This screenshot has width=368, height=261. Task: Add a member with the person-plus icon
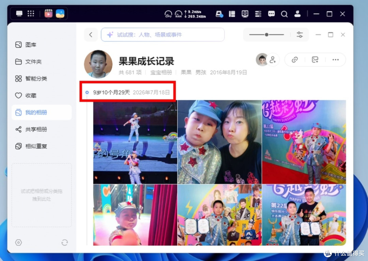pyautogui.click(x=273, y=60)
